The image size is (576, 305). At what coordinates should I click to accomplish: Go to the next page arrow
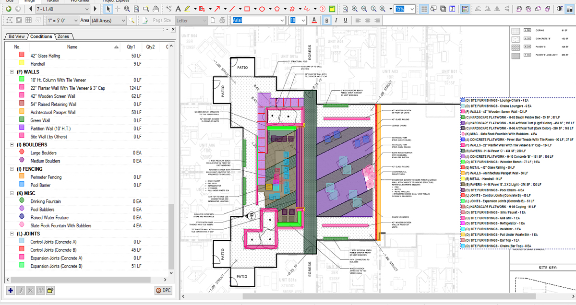(95, 9)
